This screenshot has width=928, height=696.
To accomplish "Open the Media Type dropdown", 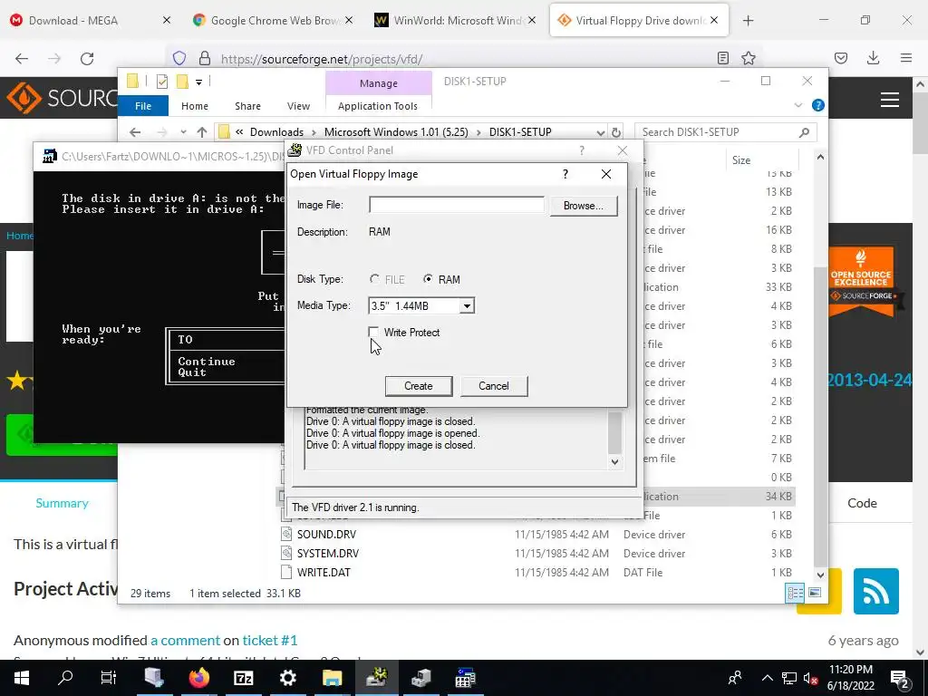I will pyautogui.click(x=467, y=306).
